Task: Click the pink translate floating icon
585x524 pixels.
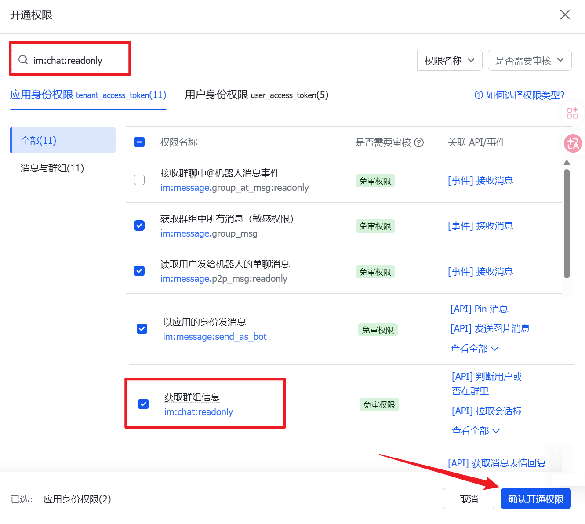Action: point(573,143)
